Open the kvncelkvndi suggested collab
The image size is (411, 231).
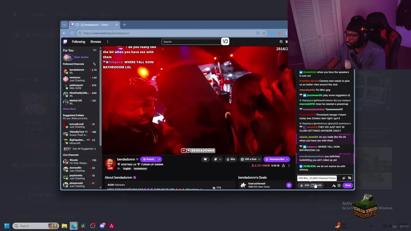[x=80, y=125]
